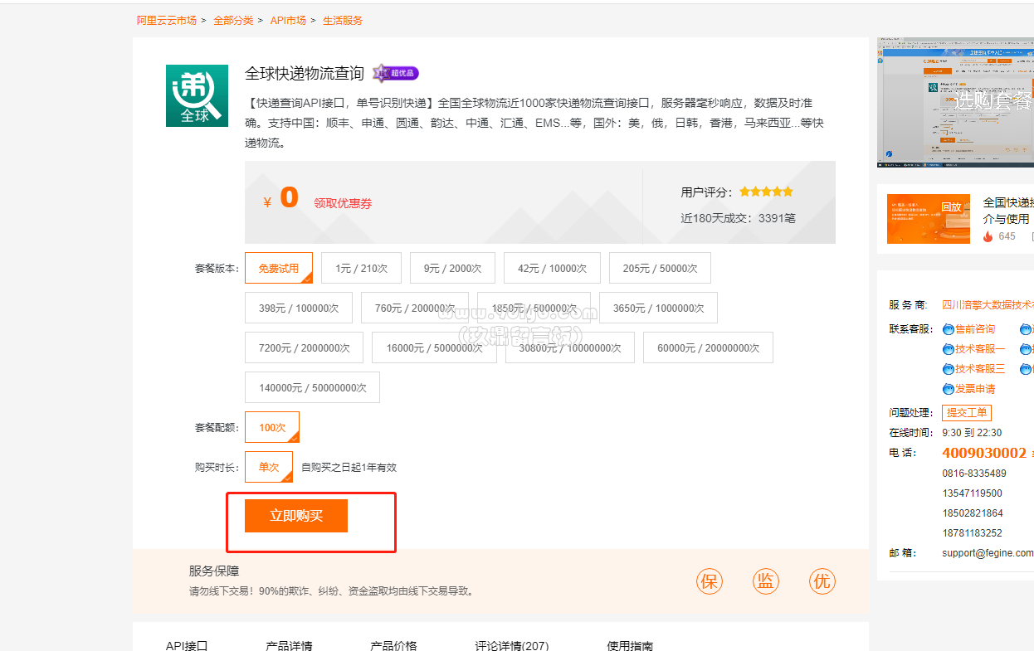The height and width of the screenshot is (651, 1034).
Task: Select the 单次 purchase duration option
Action: 269,467
